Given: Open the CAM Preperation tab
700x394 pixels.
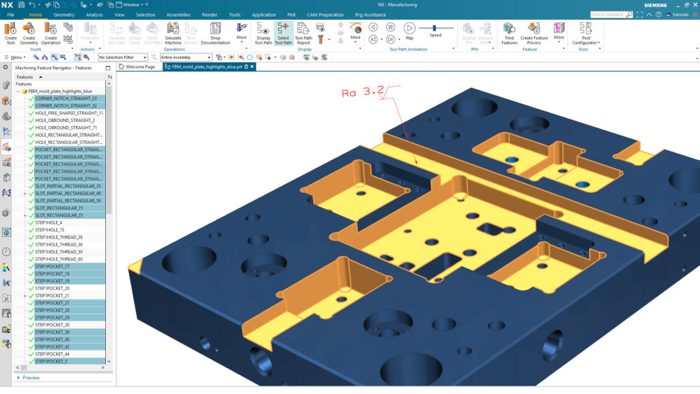Looking at the screenshot, I should (325, 15).
